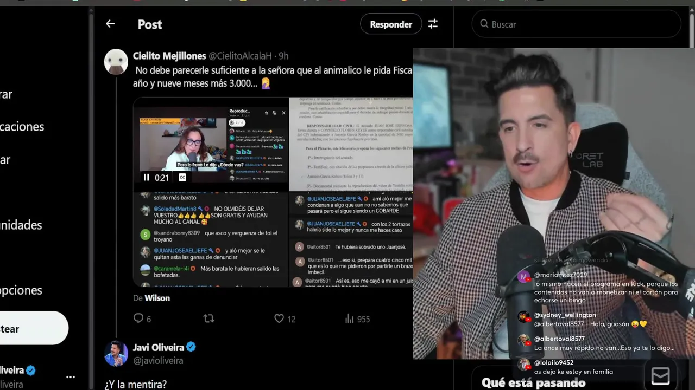Repost the Cielito Mejillones post
695x390 pixels.
pyautogui.click(x=208, y=318)
